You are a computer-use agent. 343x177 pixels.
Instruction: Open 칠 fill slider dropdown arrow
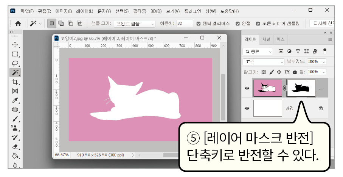[324, 72]
